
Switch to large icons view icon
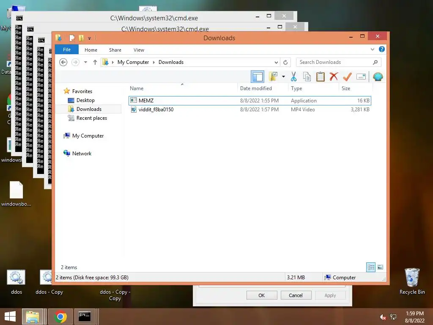click(380, 267)
